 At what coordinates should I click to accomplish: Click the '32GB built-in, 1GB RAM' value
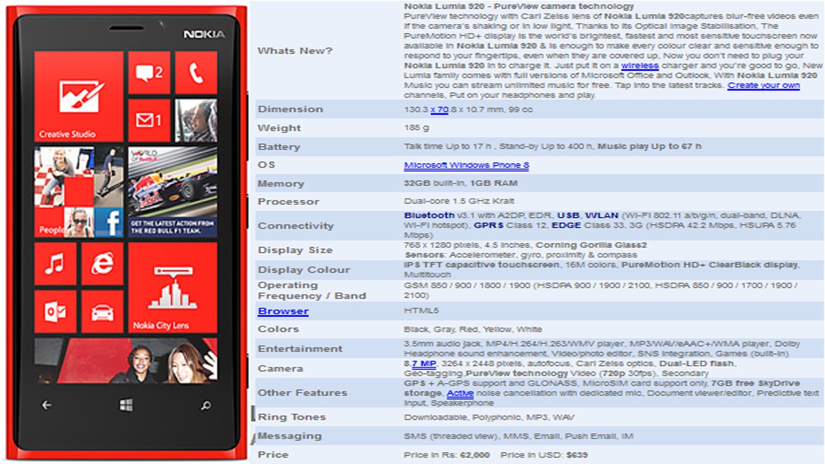point(461,183)
